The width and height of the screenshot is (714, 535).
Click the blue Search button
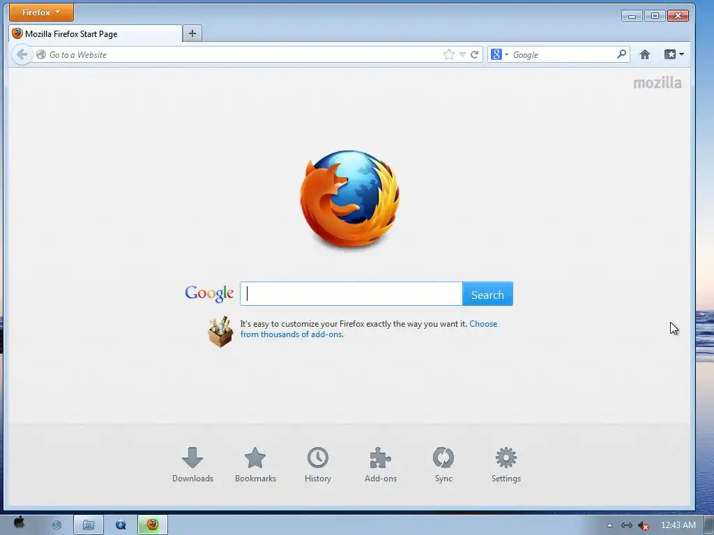487,294
